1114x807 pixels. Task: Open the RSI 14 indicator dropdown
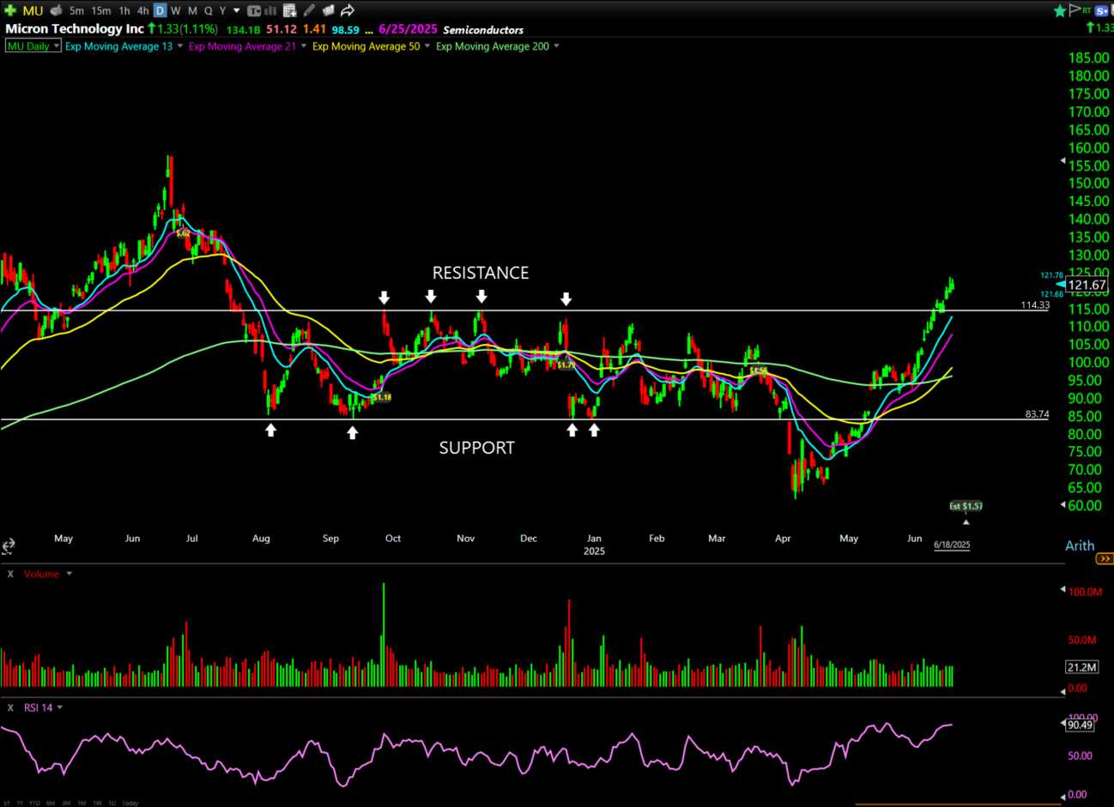(59, 708)
